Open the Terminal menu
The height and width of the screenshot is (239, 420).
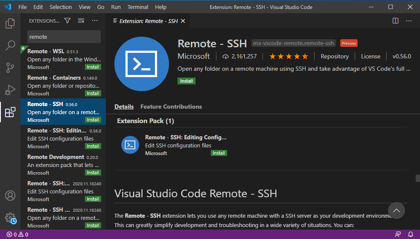pyautogui.click(x=138, y=7)
